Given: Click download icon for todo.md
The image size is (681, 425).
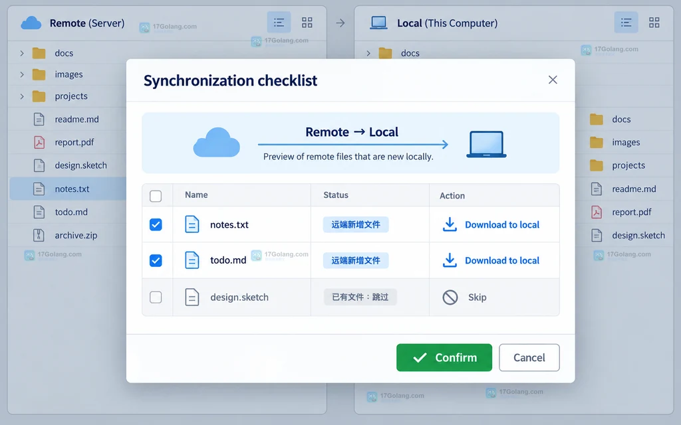Looking at the screenshot, I should 450,260.
